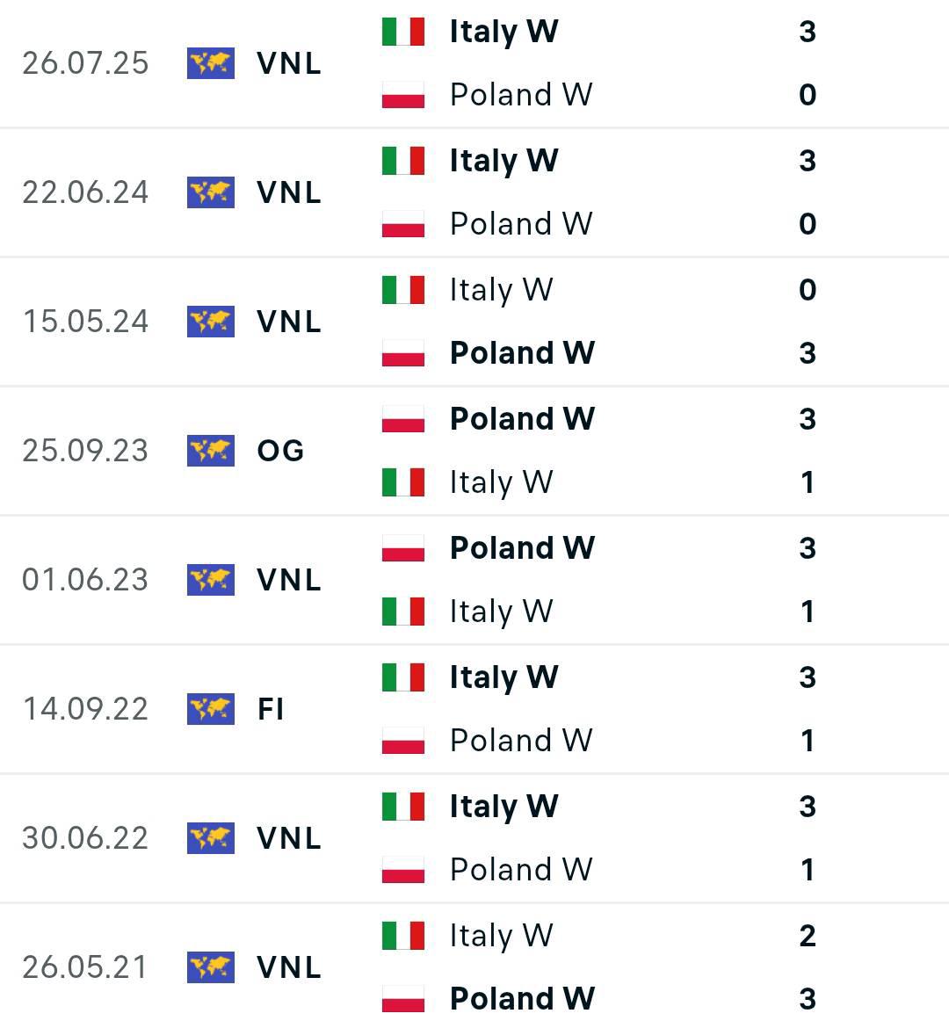Image resolution: width=949 pixels, height=1028 pixels.
Task: Click the Italy flag in the 30.06.22 match
Action: 403,807
